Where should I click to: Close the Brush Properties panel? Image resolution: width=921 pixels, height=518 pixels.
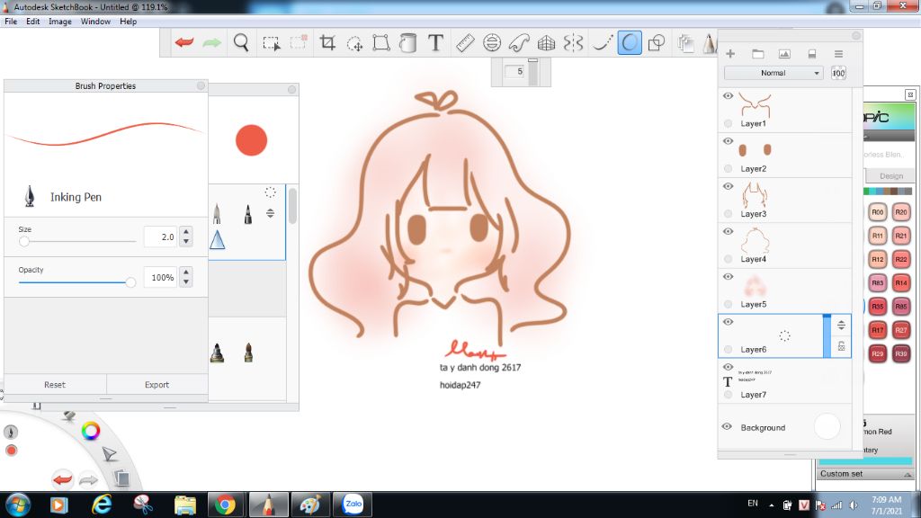click(x=201, y=85)
